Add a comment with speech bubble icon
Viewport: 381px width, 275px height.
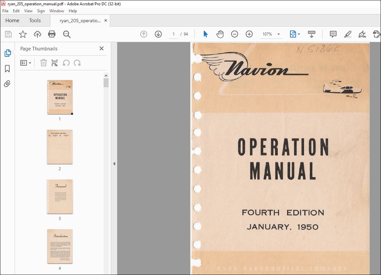(333, 34)
